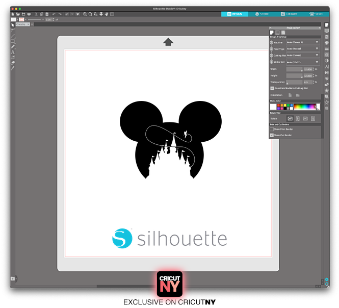Open the line color dropdown arrow
Screen dimensions: 339x308
(x=25, y=19)
